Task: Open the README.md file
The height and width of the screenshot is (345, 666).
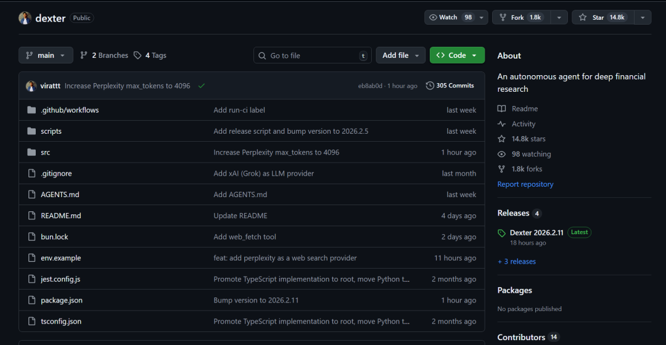Action: coord(61,216)
